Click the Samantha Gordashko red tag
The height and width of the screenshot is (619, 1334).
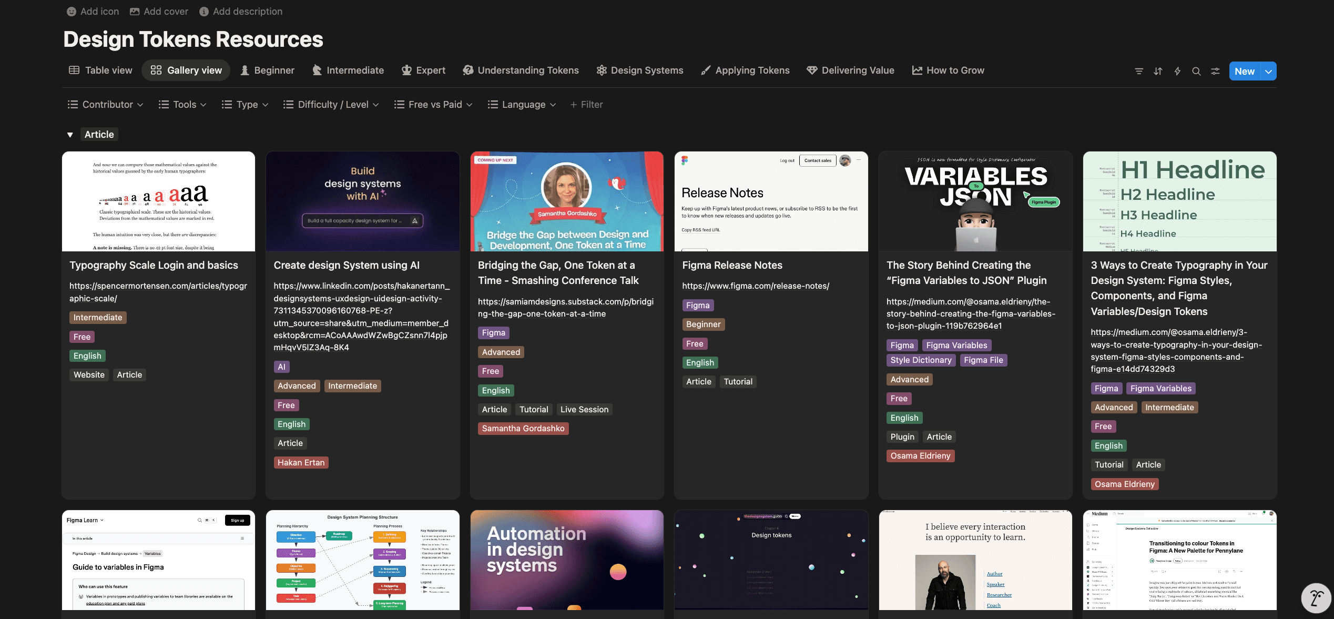click(x=523, y=429)
